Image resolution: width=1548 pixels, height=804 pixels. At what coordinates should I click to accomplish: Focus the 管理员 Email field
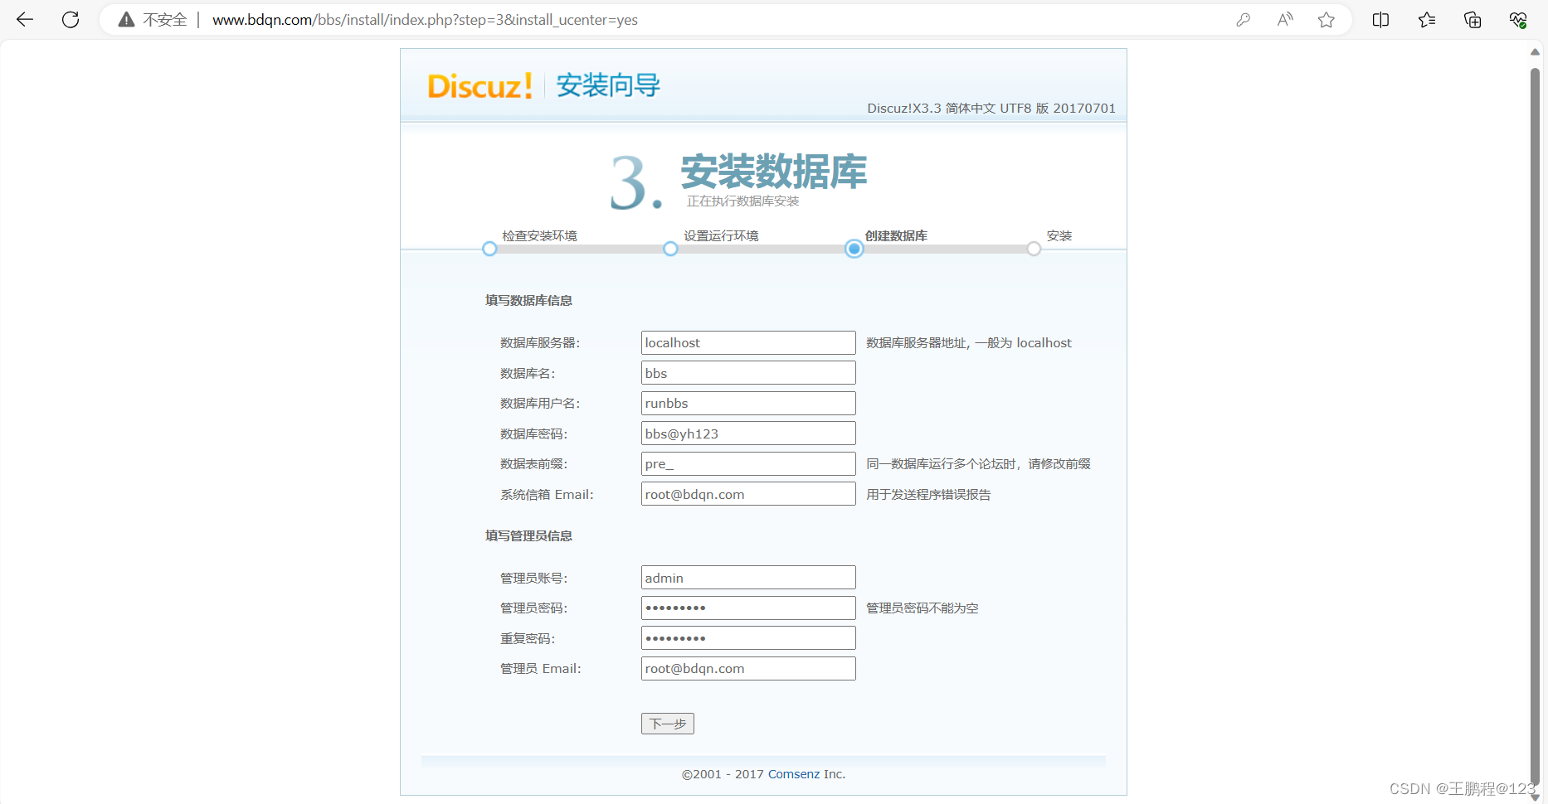pos(748,668)
